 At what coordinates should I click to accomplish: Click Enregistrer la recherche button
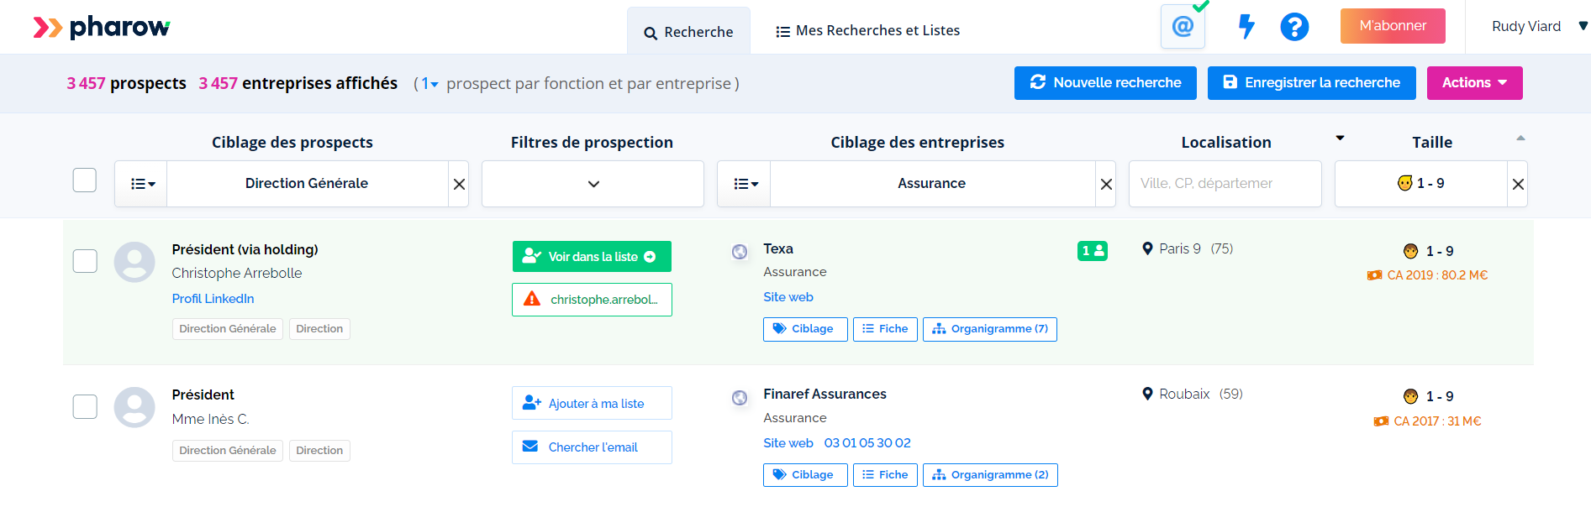1311,82
